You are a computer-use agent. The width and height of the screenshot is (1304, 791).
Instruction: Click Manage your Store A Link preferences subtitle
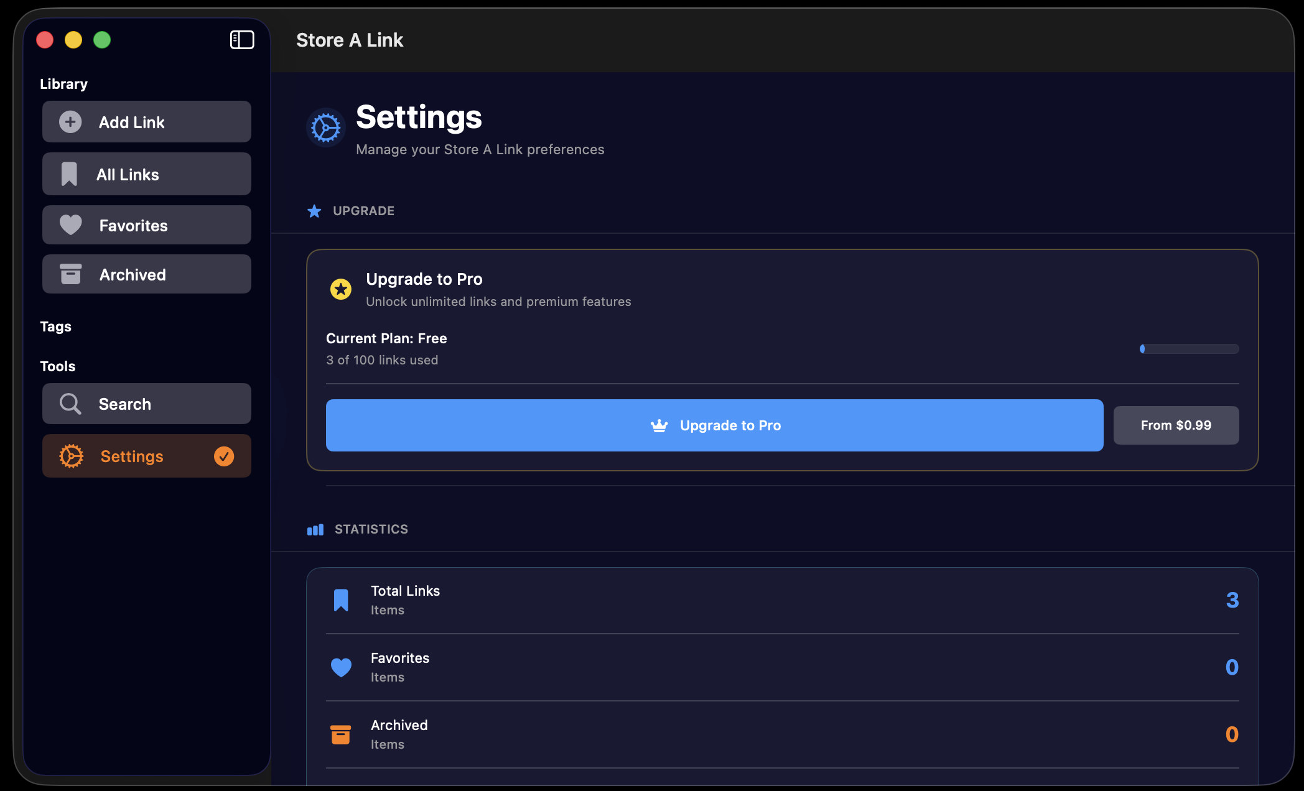[480, 149]
